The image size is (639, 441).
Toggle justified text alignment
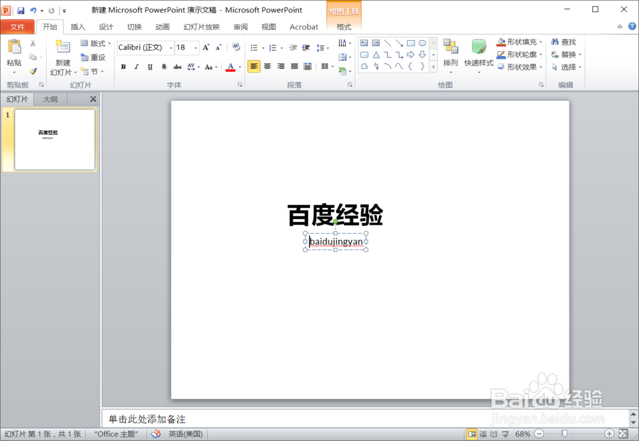[x=294, y=66]
